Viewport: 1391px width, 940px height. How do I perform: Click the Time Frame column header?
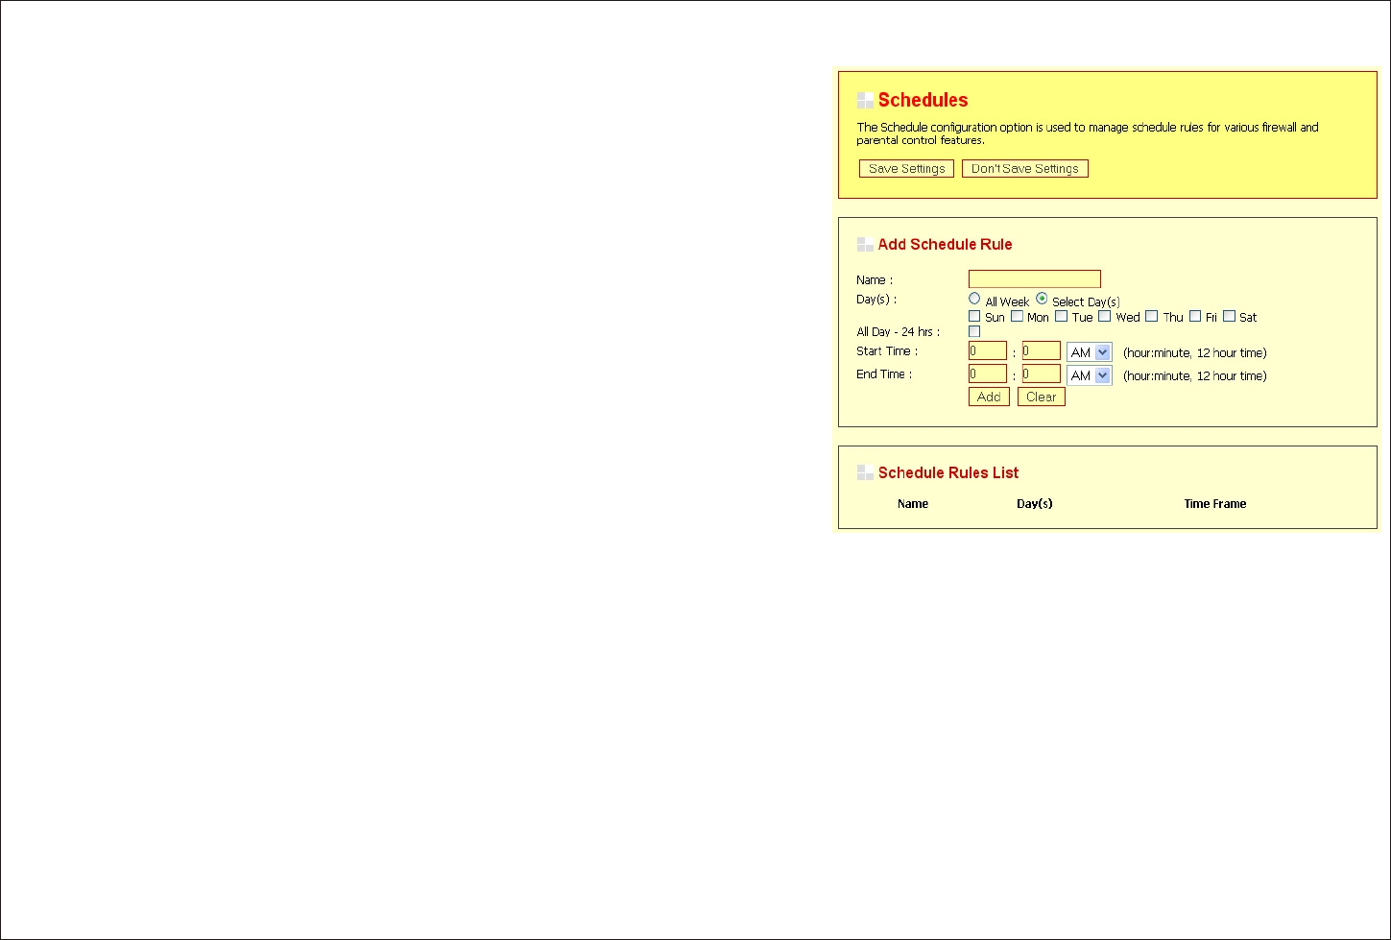[x=1215, y=504]
